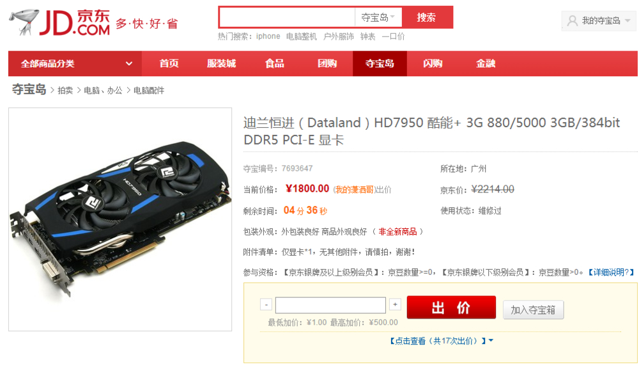Click the red 搜索 search button
Screen dimensions: 639x367
(x=427, y=17)
